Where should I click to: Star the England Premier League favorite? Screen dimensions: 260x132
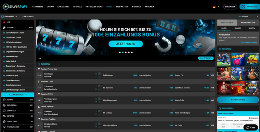[x=4, y=52]
